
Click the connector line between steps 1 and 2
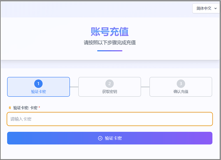coord(74,87)
